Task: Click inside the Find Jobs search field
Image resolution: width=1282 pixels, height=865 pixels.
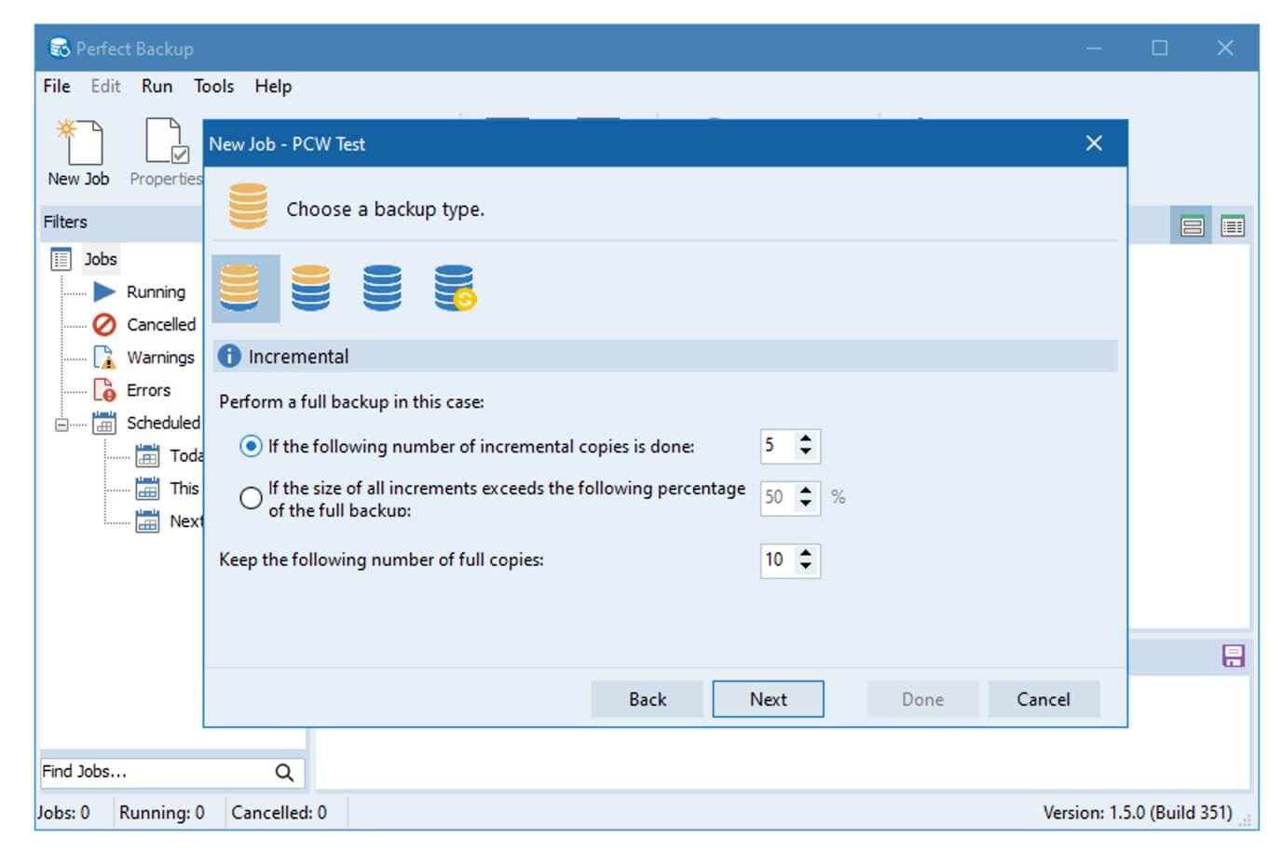Action: pos(140,772)
